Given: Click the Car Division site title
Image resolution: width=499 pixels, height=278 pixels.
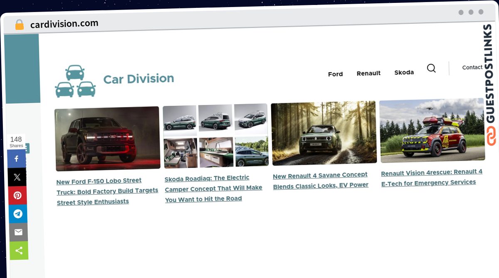Looking at the screenshot, I should tap(138, 78).
